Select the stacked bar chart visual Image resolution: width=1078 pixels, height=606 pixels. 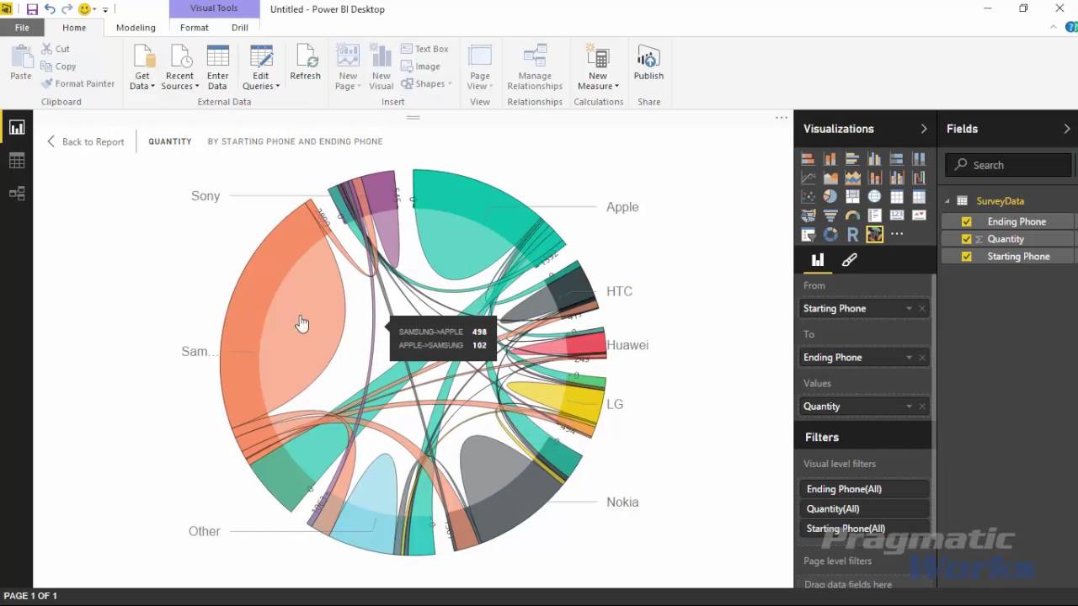pyautogui.click(x=808, y=159)
